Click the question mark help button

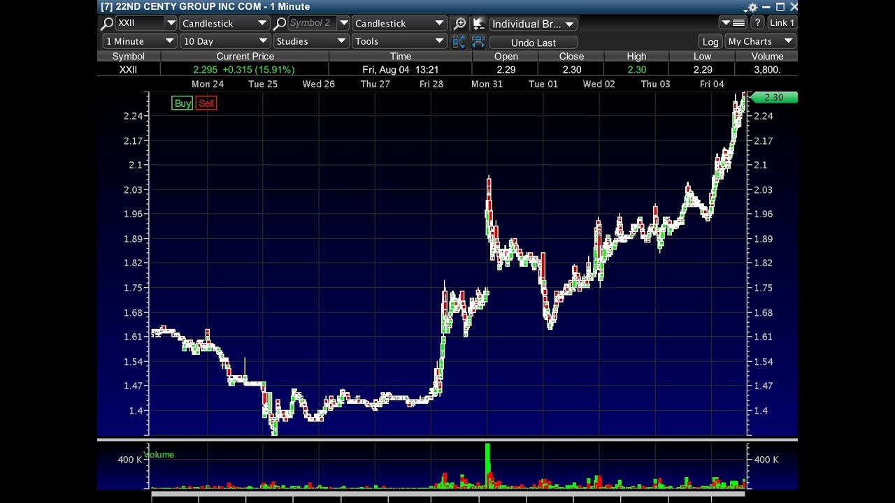pos(757,23)
